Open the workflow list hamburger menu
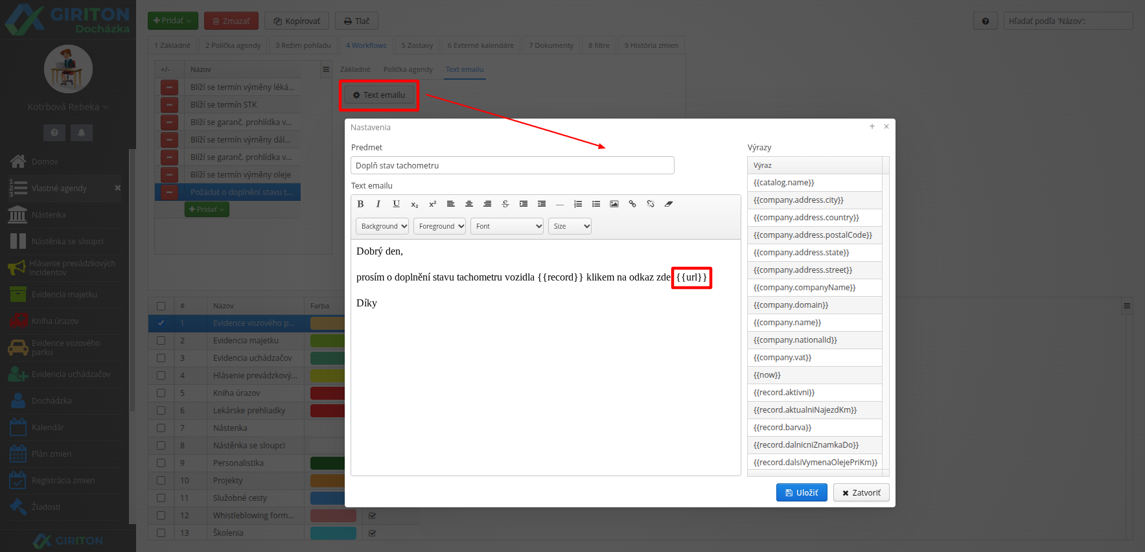1145x552 pixels. [x=326, y=69]
